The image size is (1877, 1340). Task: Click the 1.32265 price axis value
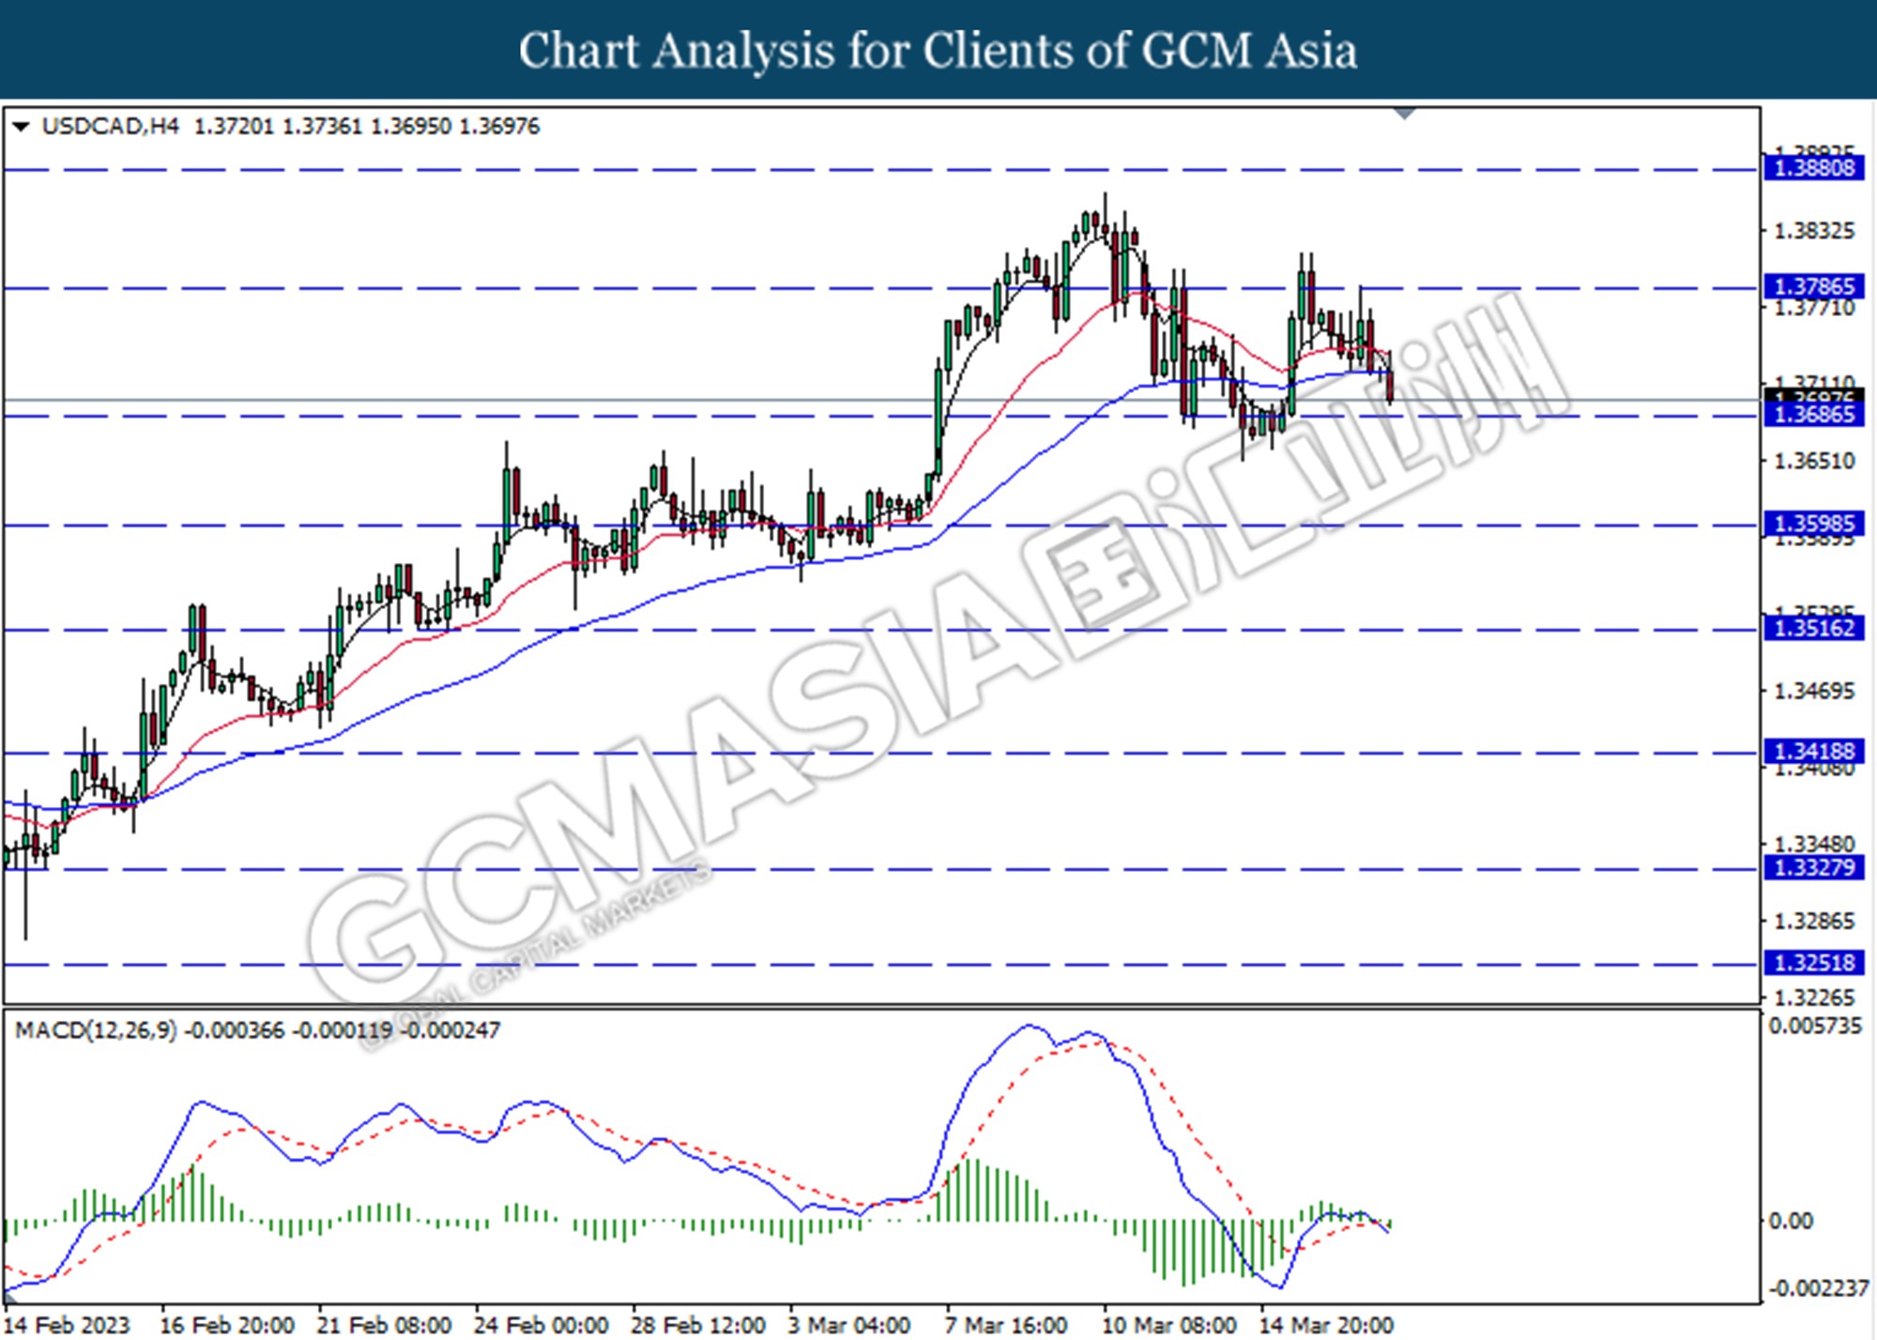(1814, 997)
